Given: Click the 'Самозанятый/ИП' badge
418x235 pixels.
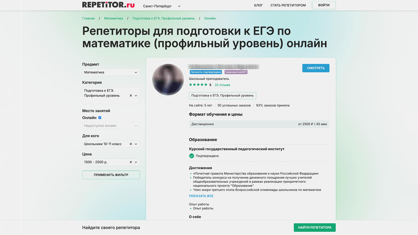Looking at the screenshot, I should click(236, 72).
